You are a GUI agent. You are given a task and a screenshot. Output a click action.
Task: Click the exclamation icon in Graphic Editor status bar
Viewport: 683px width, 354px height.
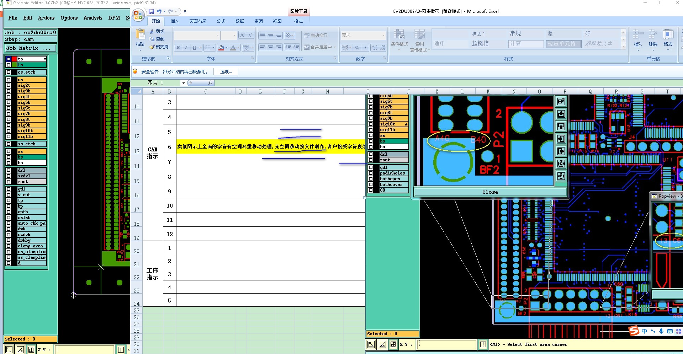[x=121, y=350]
